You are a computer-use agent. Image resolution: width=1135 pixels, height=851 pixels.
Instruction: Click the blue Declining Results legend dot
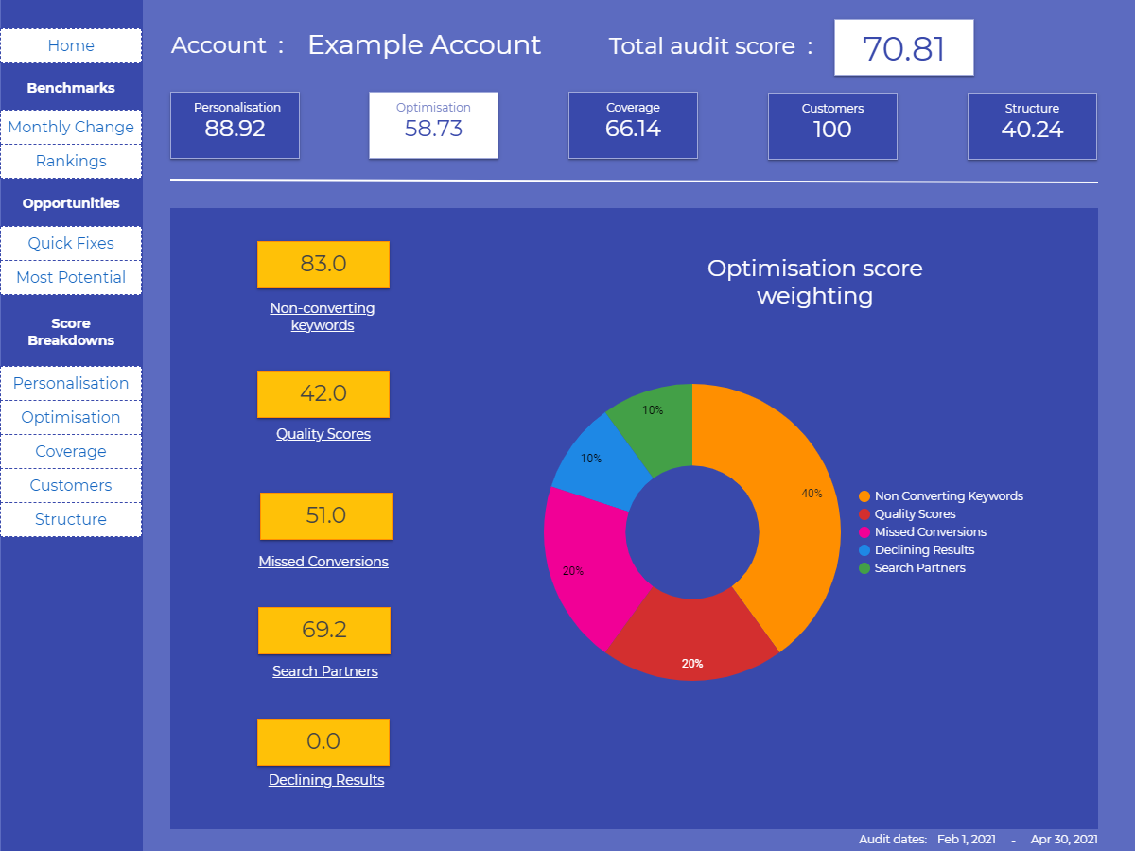pos(864,550)
